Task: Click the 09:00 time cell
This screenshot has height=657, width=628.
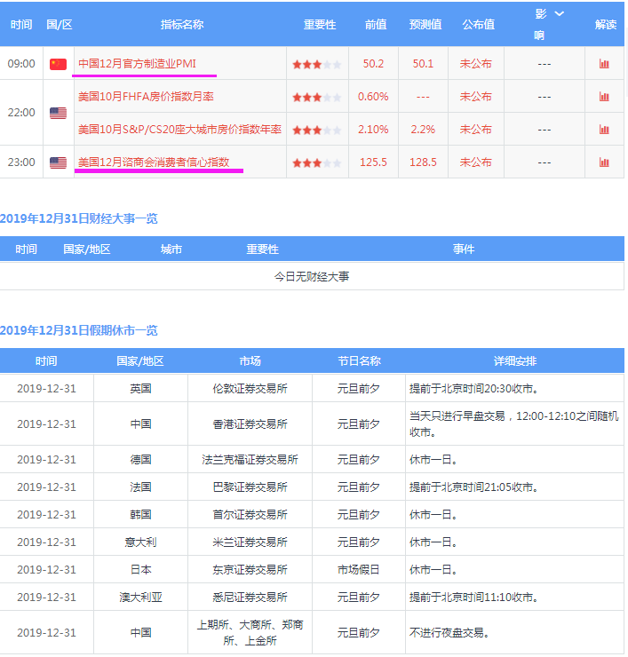Action: 21,64
